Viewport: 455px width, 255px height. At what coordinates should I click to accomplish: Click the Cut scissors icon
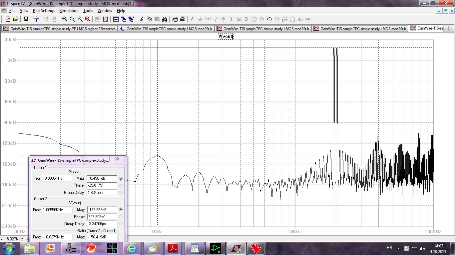[x=142, y=19]
